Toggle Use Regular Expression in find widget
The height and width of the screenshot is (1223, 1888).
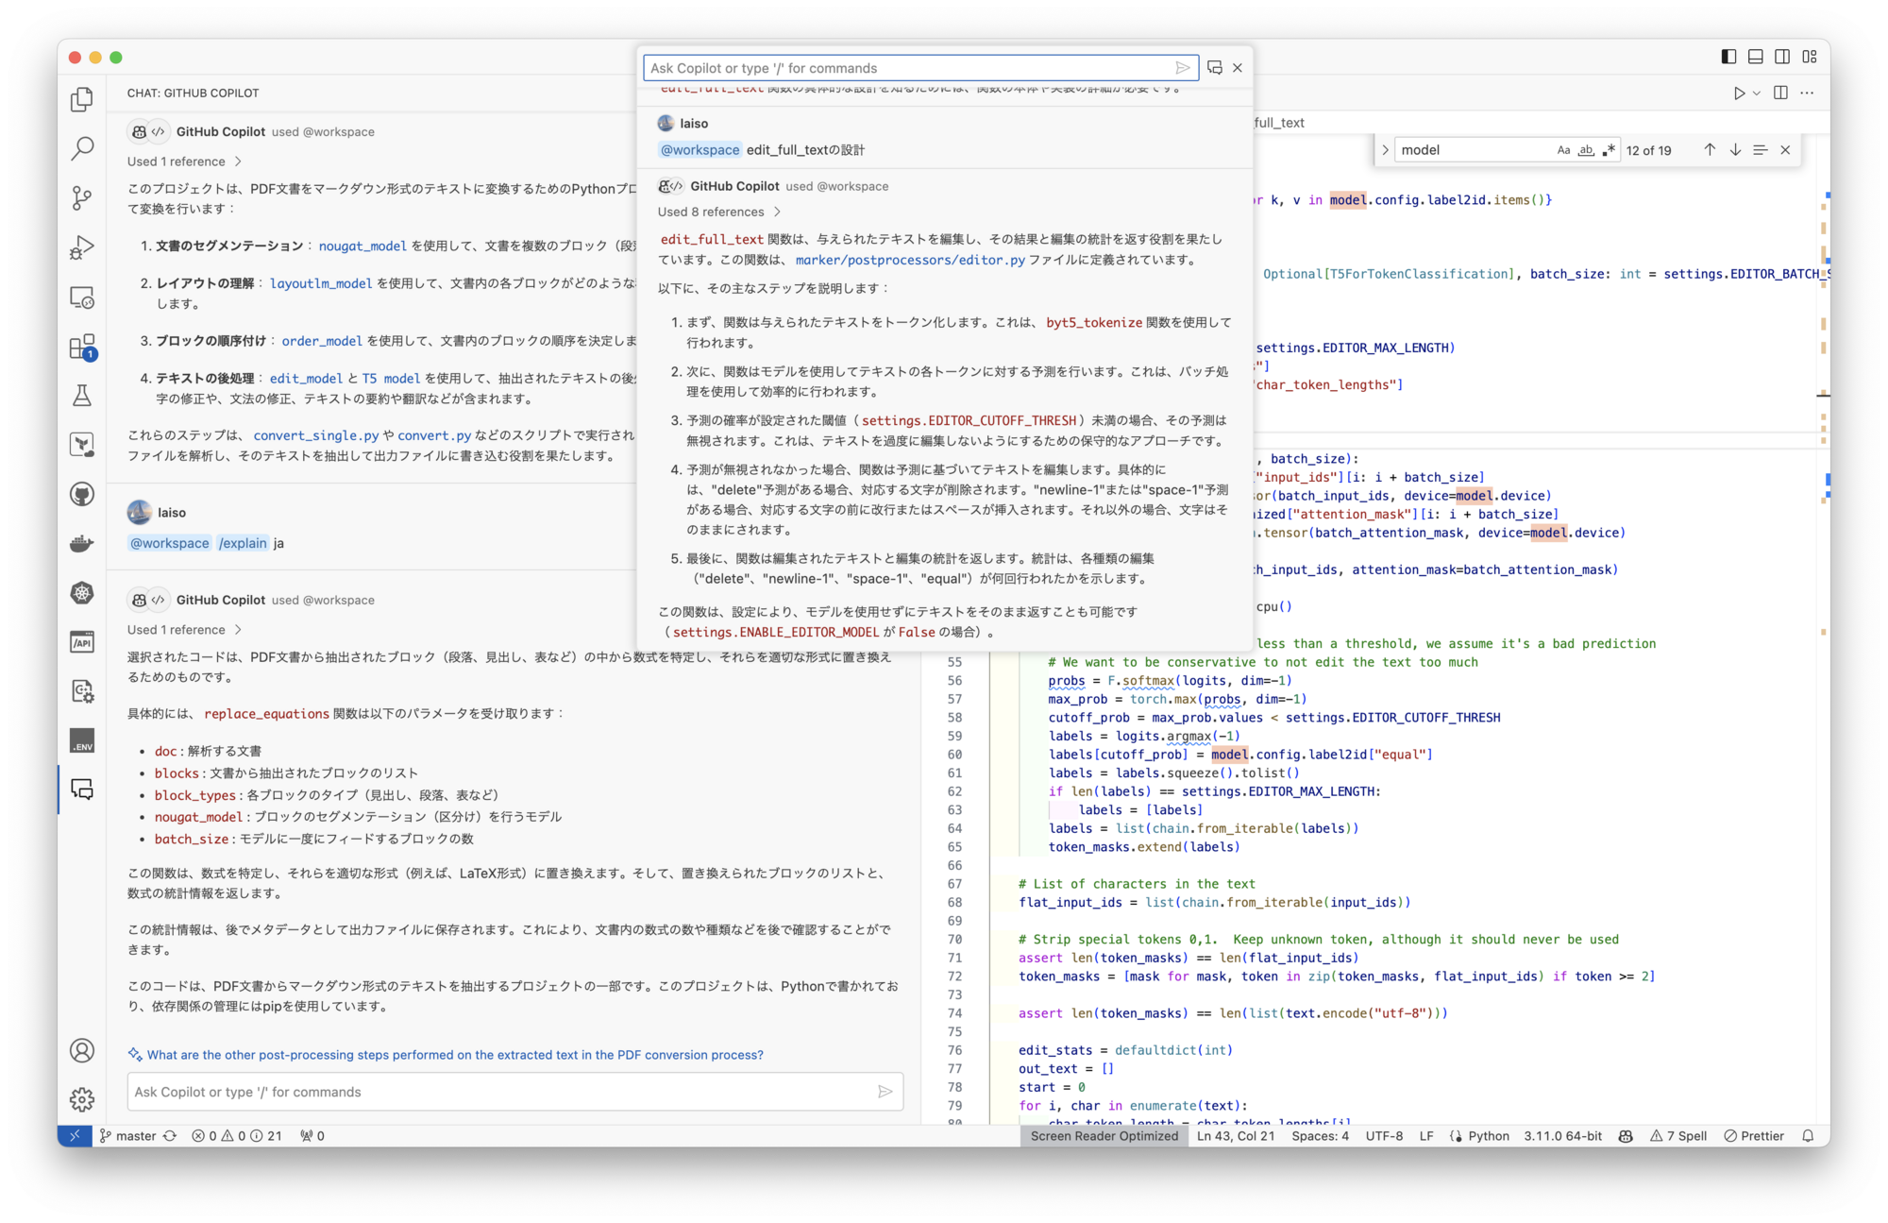pos(1609,150)
